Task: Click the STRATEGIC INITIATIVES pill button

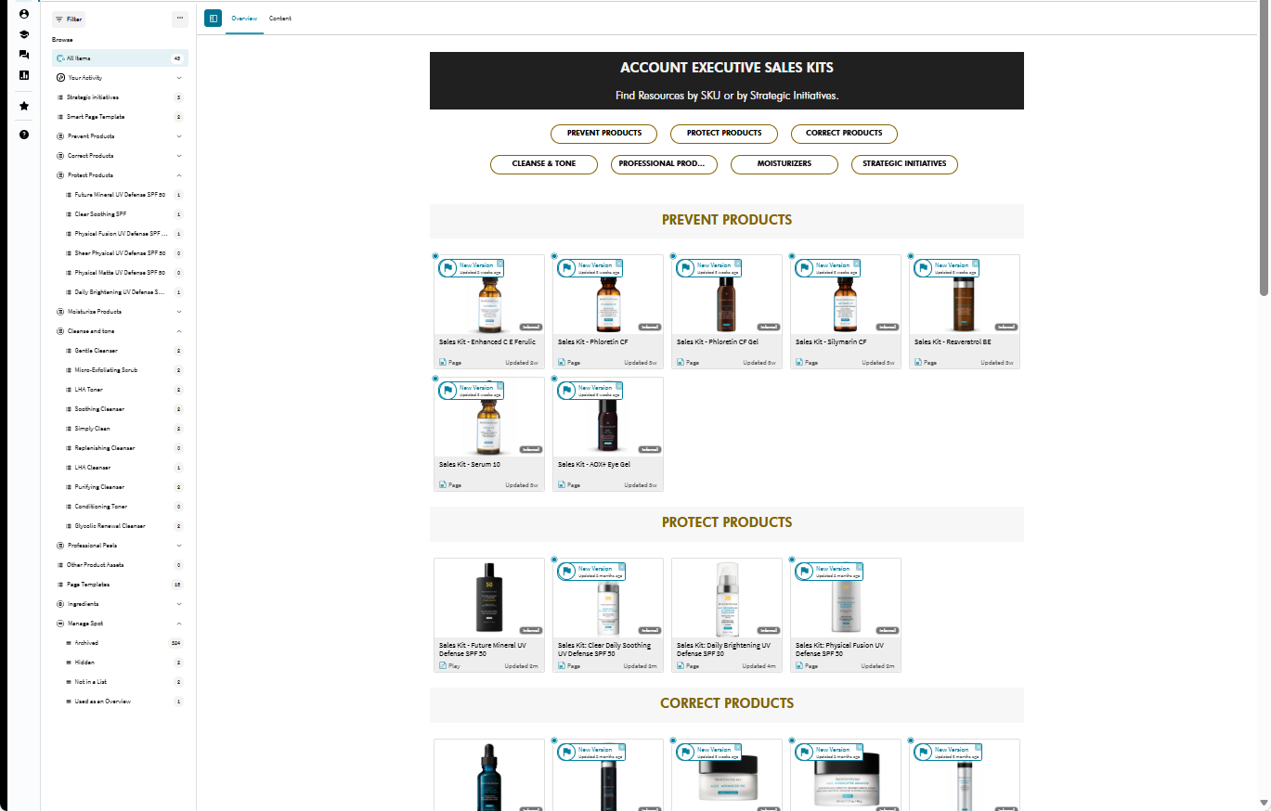Action: click(x=904, y=164)
